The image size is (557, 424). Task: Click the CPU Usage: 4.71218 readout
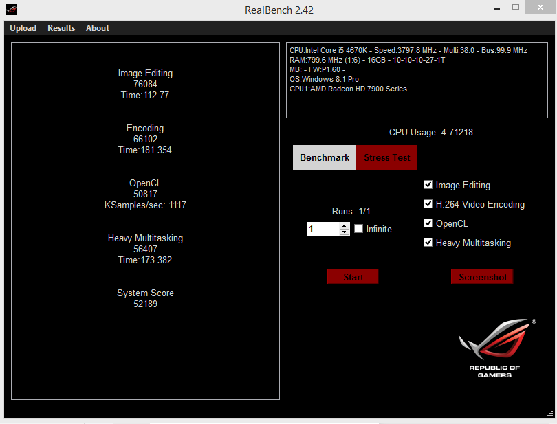[431, 133]
